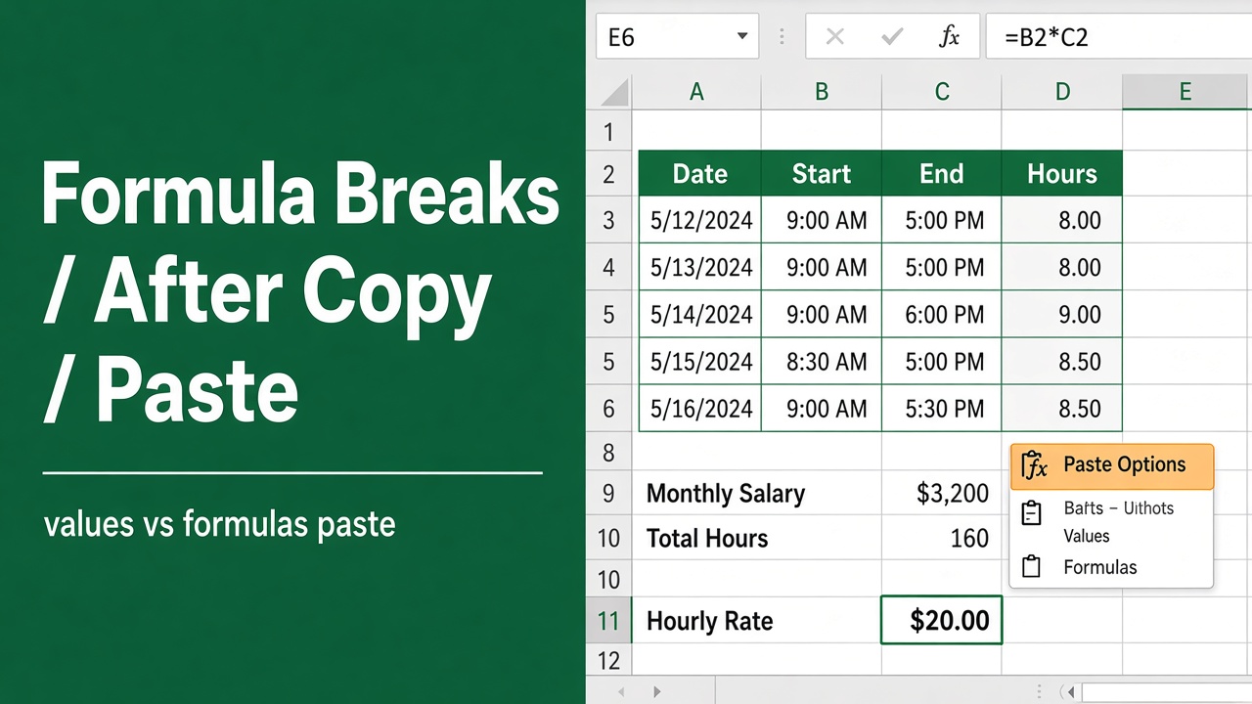
Task: Select column D header
Action: point(1062,92)
